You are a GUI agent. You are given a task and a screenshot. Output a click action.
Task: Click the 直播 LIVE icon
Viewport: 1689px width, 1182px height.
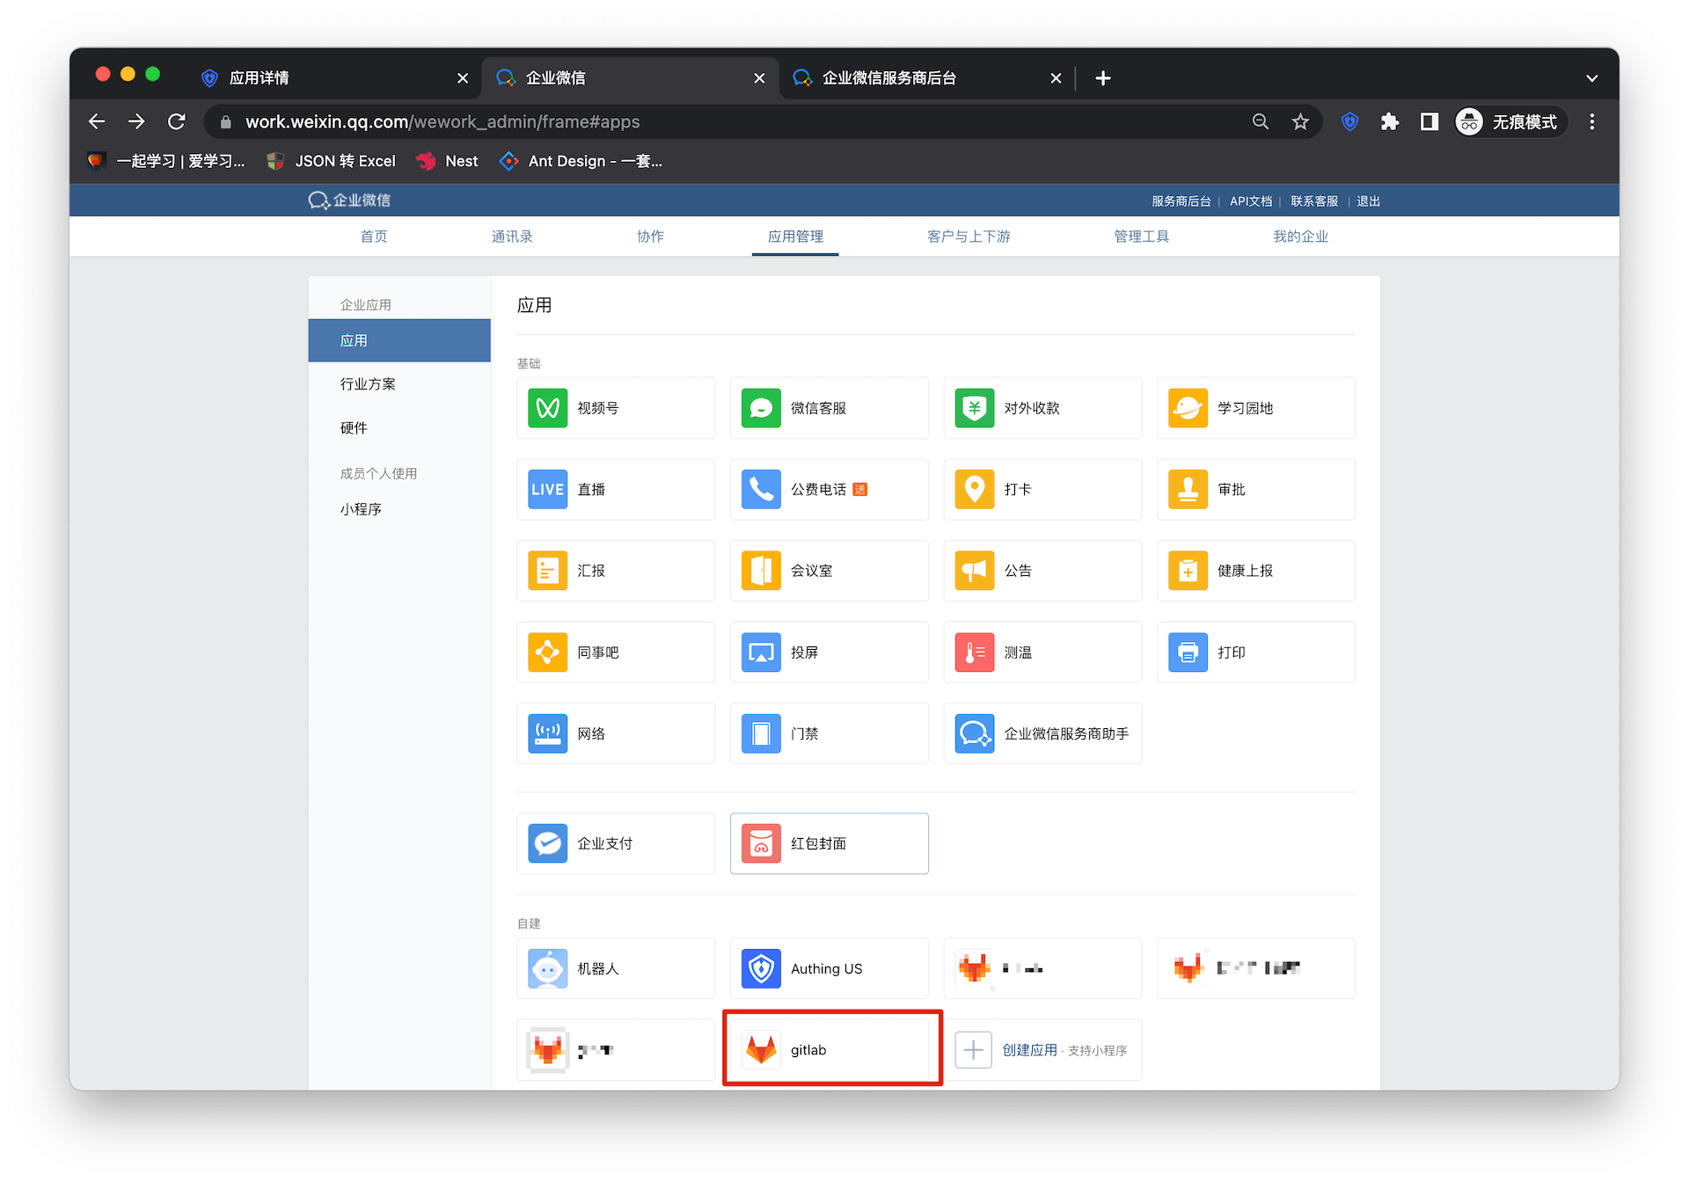[547, 490]
